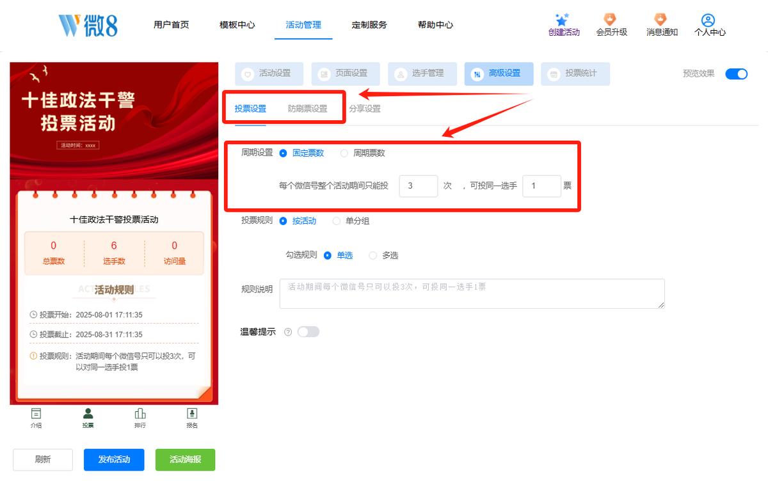Click the 发布活动 button

114,460
